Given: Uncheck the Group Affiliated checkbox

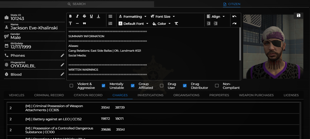Looking at the screenshot, I should [x=132, y=86].
